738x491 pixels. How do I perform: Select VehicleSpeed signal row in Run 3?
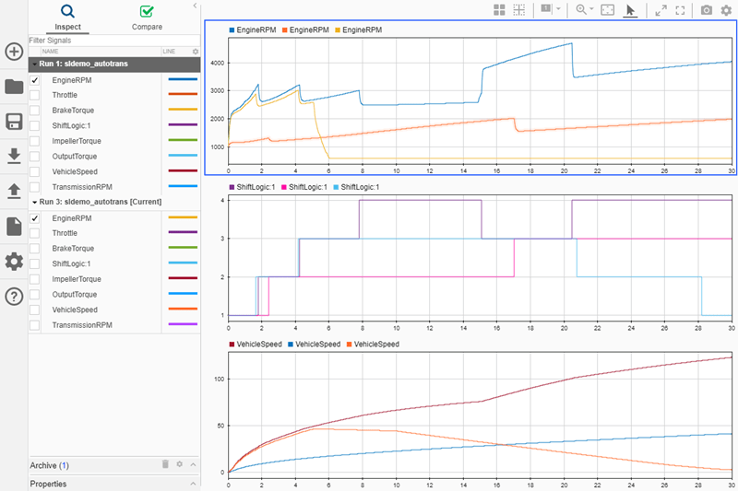[114, 310]
